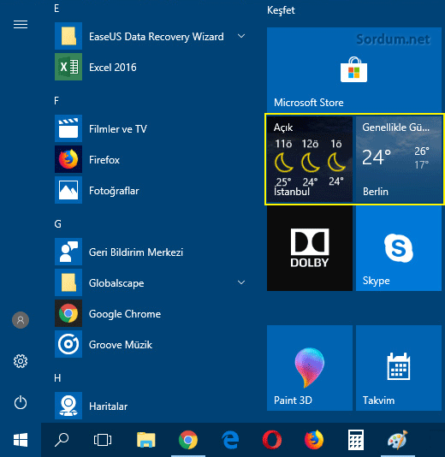Click the Fotoğraflar app icon
Image resolution: width=445 pixels, height=457 pixels.
(68, 190)
